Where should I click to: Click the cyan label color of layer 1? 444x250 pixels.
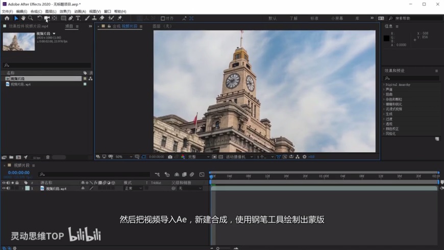tap(28, 188)
